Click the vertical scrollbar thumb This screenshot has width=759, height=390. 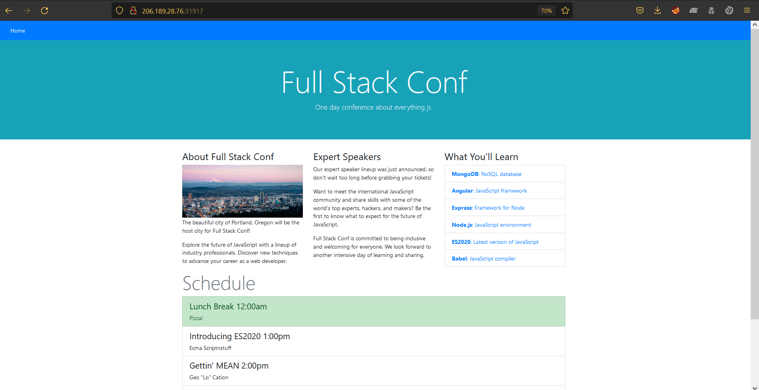755,174
